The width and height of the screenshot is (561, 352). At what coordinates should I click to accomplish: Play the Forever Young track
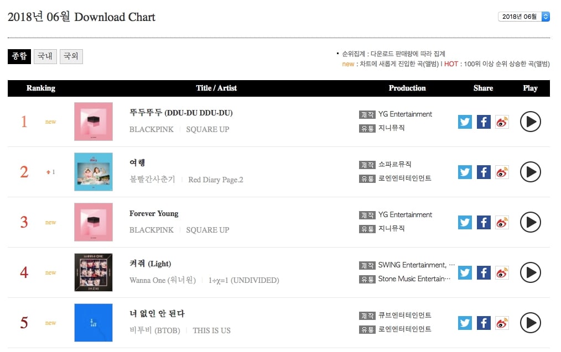(x=530, y=222)
